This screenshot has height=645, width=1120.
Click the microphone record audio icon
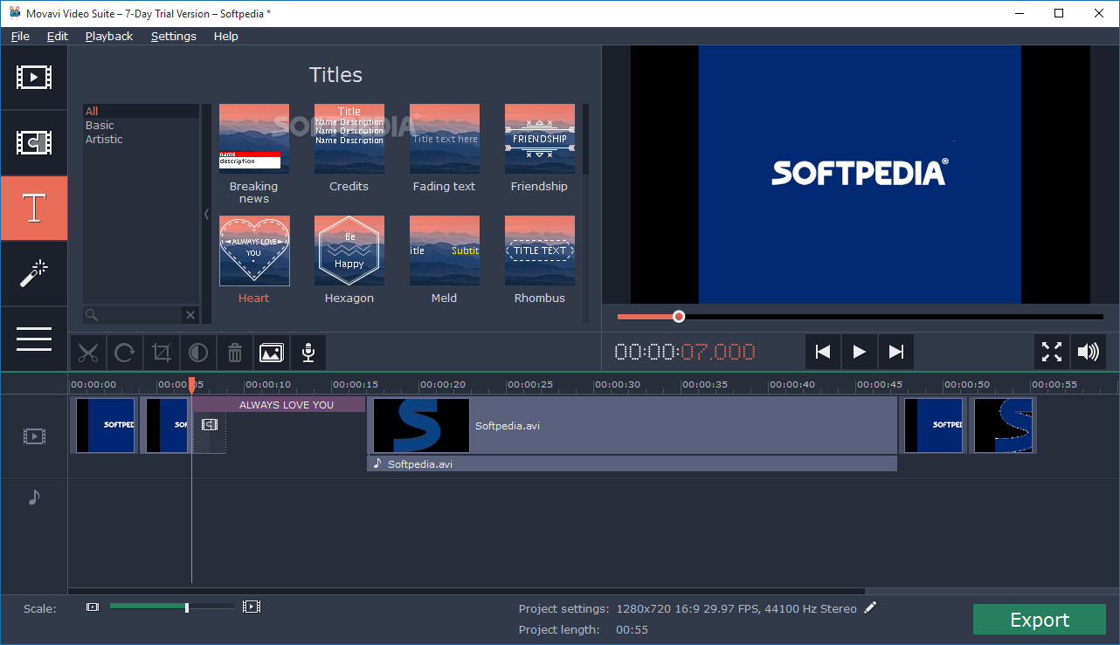[308, 353]
